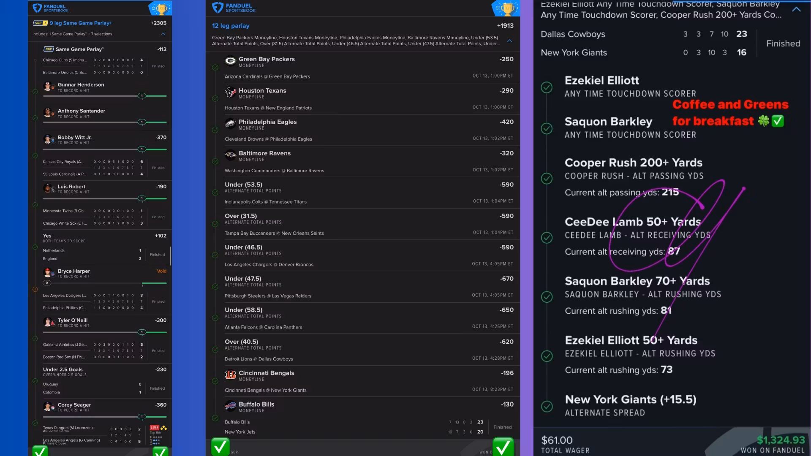The image size is (811, 456).
Task: Click the green check mark beside Ezekiel Elliott touchdown scorer
Action: (547, 87)
